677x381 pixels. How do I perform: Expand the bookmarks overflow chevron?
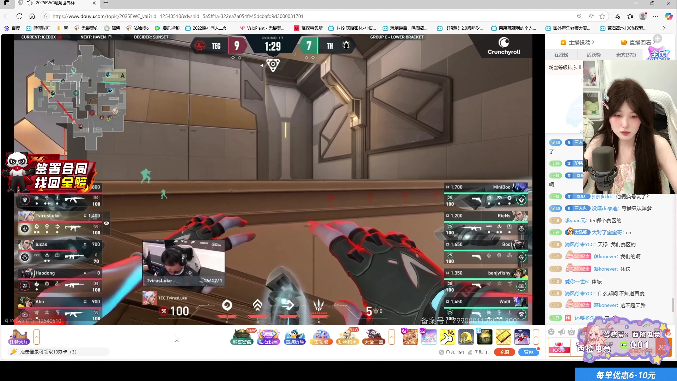pos(664,28)
